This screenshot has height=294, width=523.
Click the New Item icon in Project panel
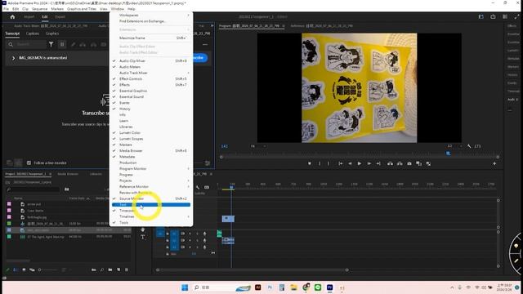(x=118, y=269)
